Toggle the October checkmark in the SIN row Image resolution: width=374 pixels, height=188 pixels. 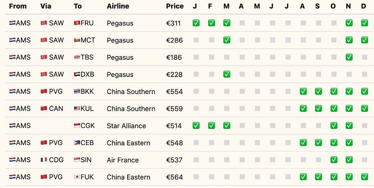(334, 160)
